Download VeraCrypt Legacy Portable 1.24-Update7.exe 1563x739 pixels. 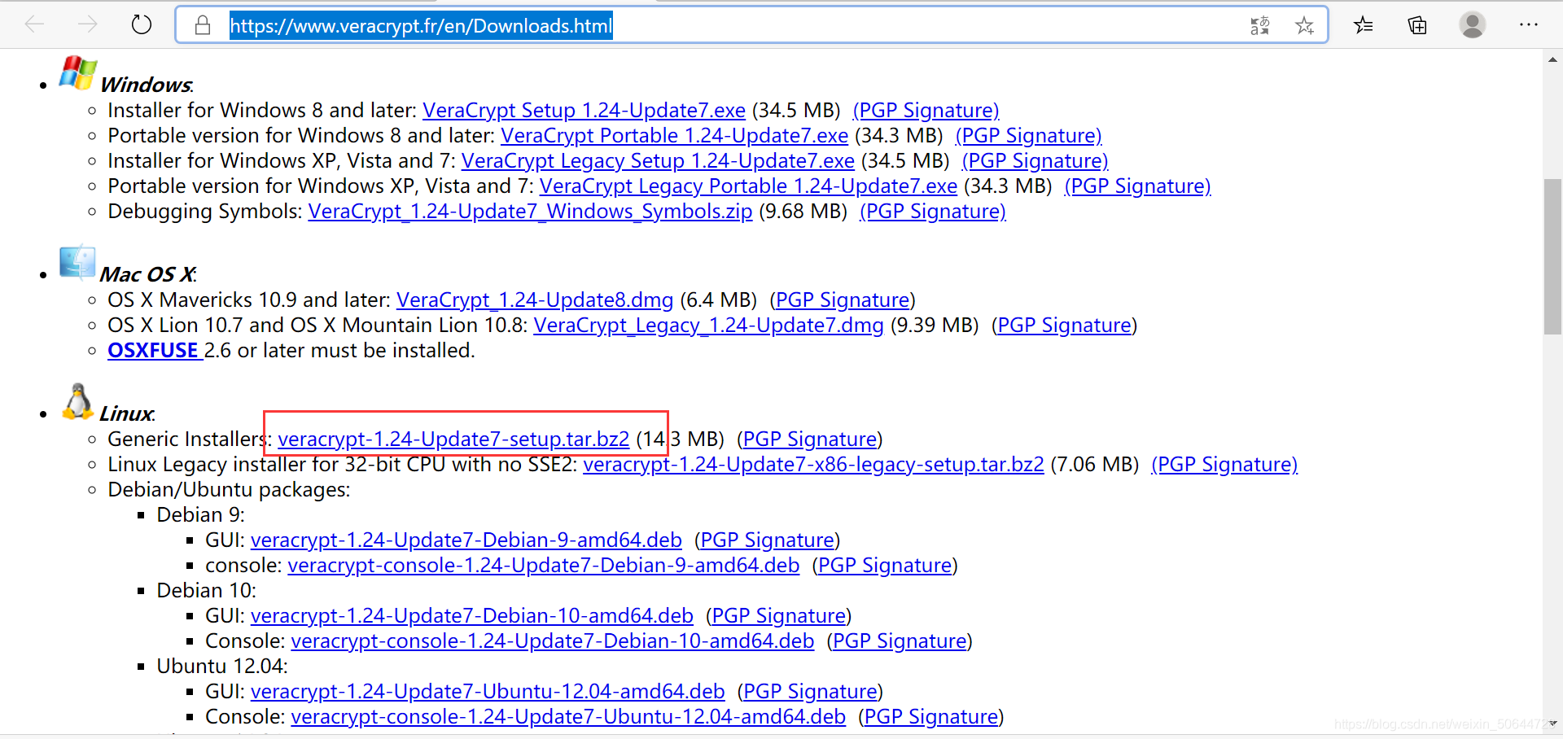(x=748, y=186)
